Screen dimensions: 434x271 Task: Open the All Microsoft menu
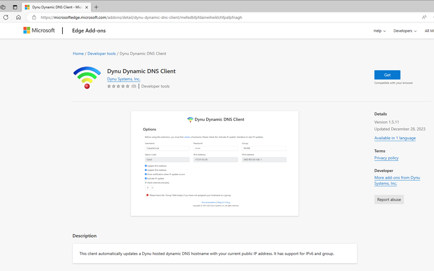pyautogui.click(x=429, y=31)
